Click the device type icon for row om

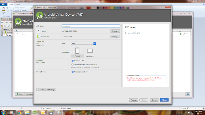coord(18,34)
